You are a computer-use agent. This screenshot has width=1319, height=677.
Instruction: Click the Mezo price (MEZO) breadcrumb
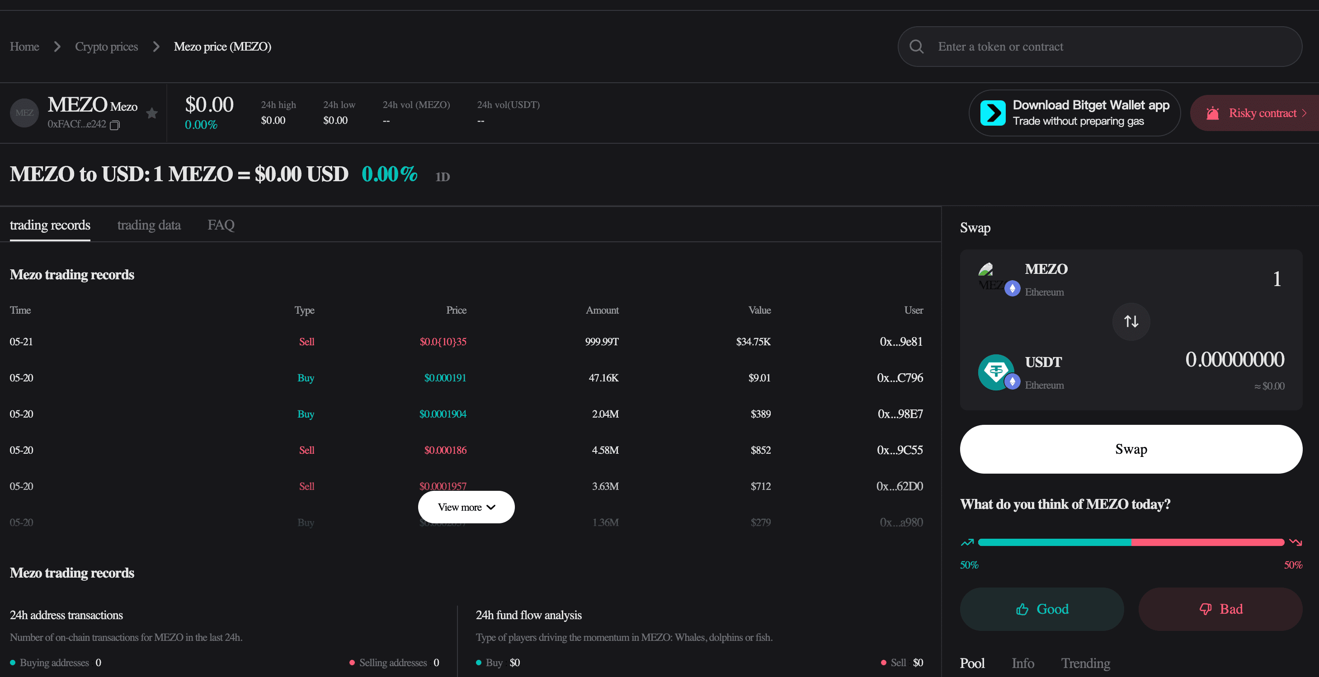(222, 47)
